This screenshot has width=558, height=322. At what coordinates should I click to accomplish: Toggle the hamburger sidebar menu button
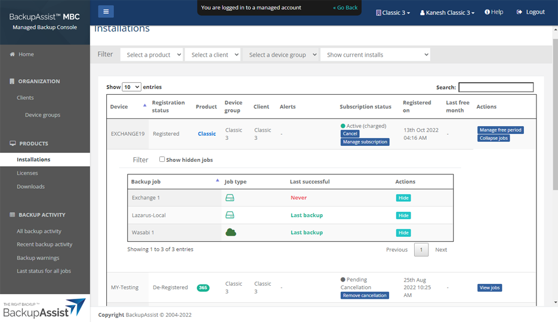[x=106, y=12]
